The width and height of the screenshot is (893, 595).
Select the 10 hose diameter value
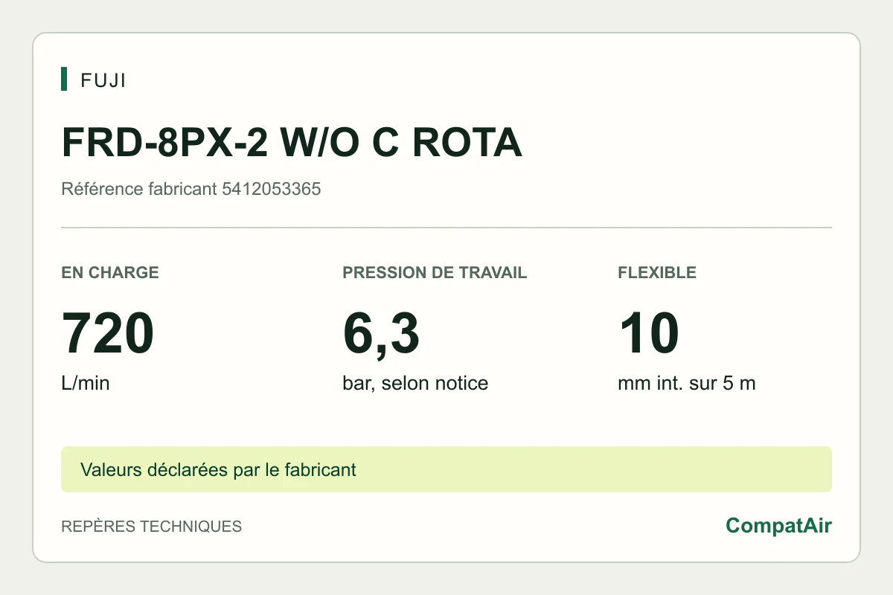(x=649, y=334)
